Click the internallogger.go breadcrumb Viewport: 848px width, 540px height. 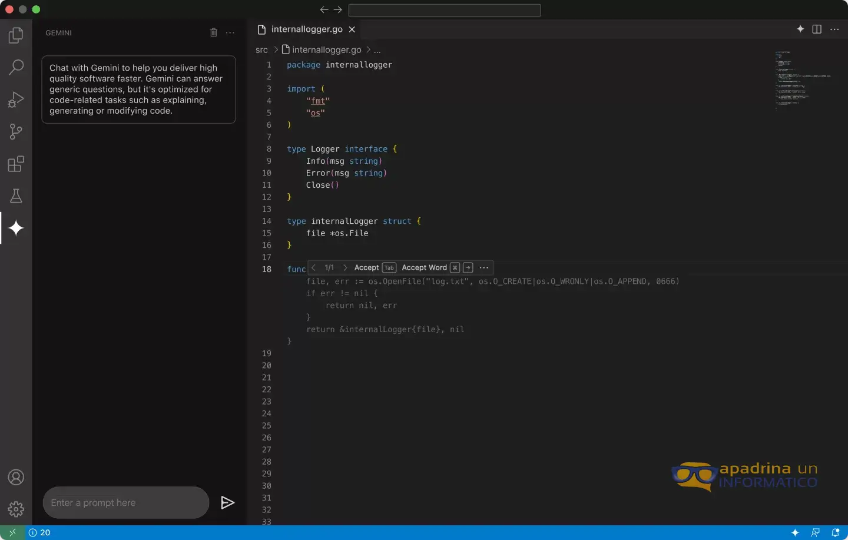coord(322,50)
